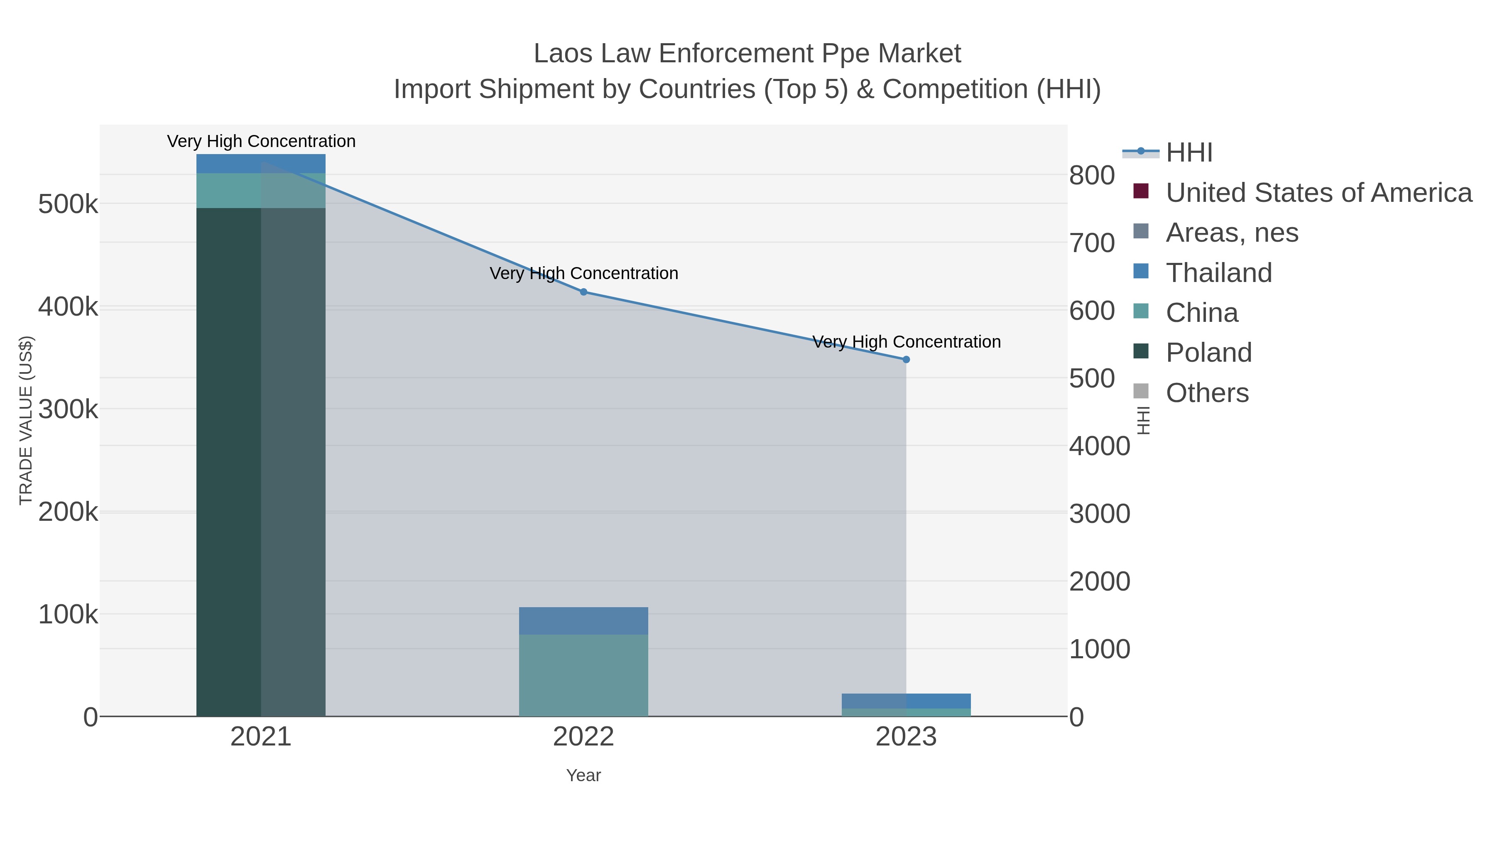The width and height of the screenshot is (1495, 841).
Task: Toggle the China legend entry
Action: tap(1185, 313)
